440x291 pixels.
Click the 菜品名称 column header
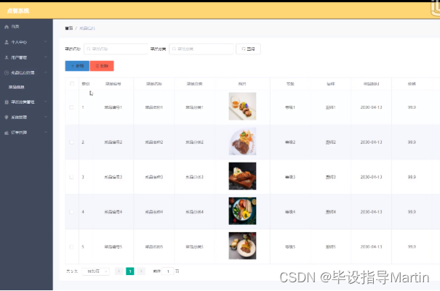[153, 83]
